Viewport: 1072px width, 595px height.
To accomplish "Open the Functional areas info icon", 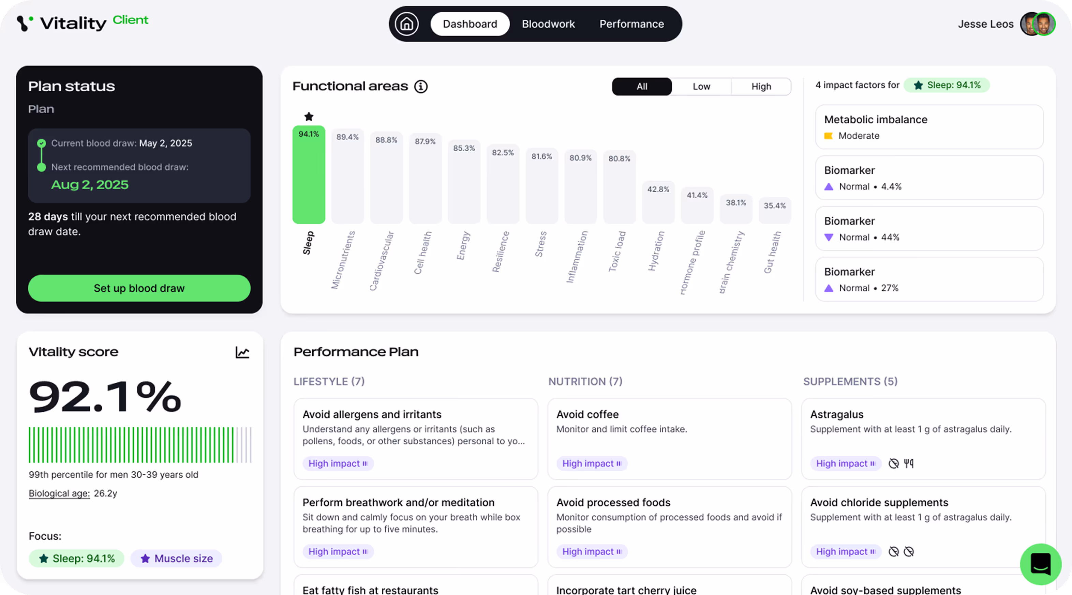I will coord(421,87).
